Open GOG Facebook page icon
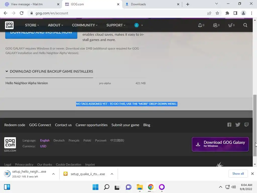This screenshot has height=193, width=257. click(x=229, y=125)
